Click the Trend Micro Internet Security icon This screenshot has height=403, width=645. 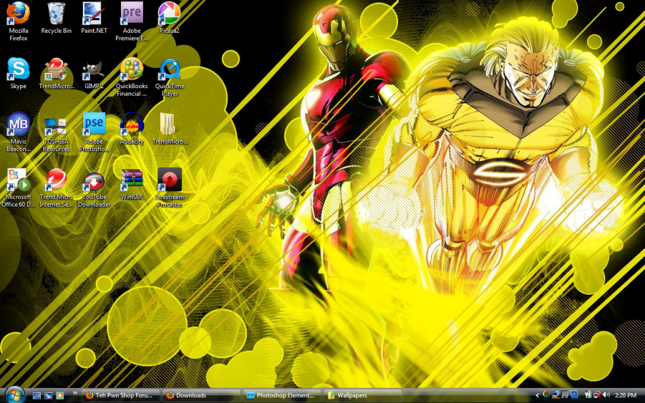56,188
